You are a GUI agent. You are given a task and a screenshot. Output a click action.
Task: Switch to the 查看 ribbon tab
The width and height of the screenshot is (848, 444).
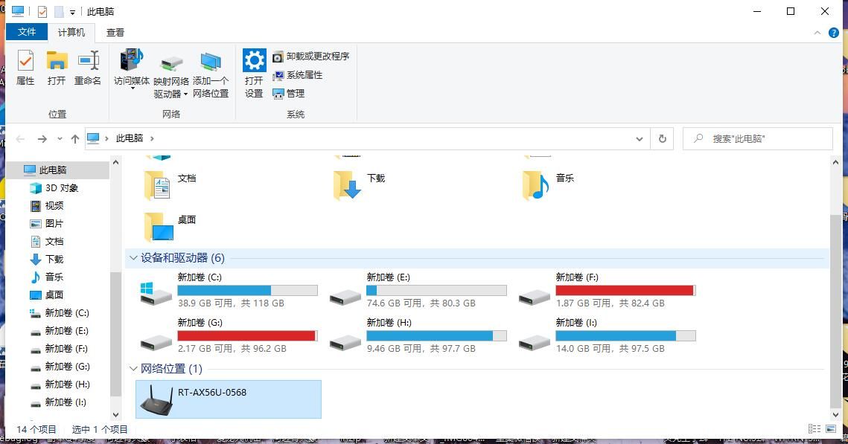click(x=115, y=33)
